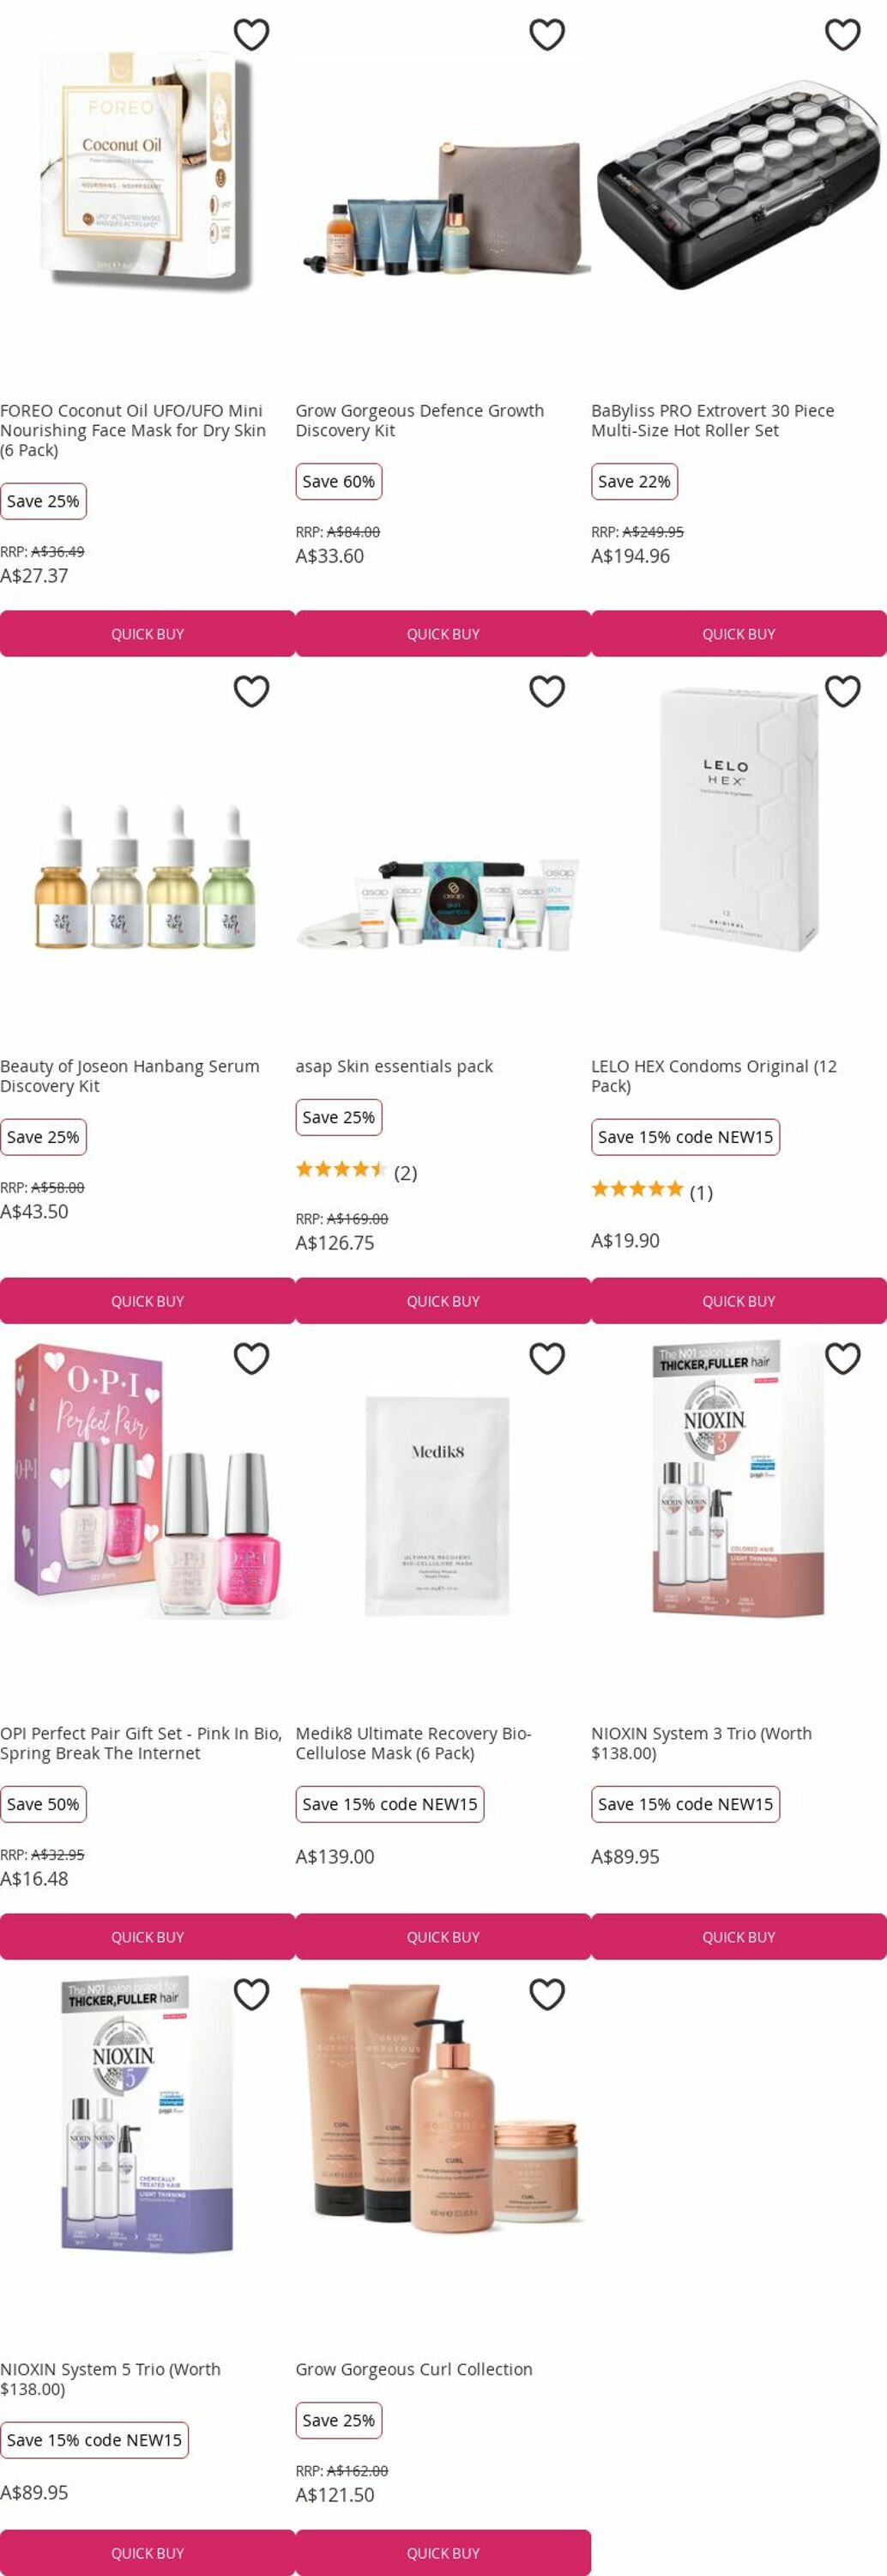This screenshot has height=2576, width=887.
Task: Wishlist the Beauty of Joseon serum kit
Action: [x=250, y=691]
